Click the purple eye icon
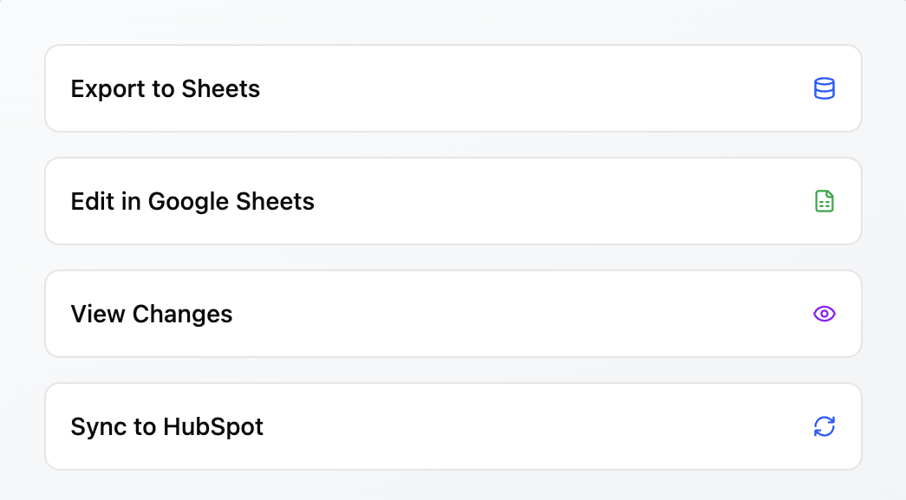This screenshot has width=906, height=500. click(x=824, y=314)
